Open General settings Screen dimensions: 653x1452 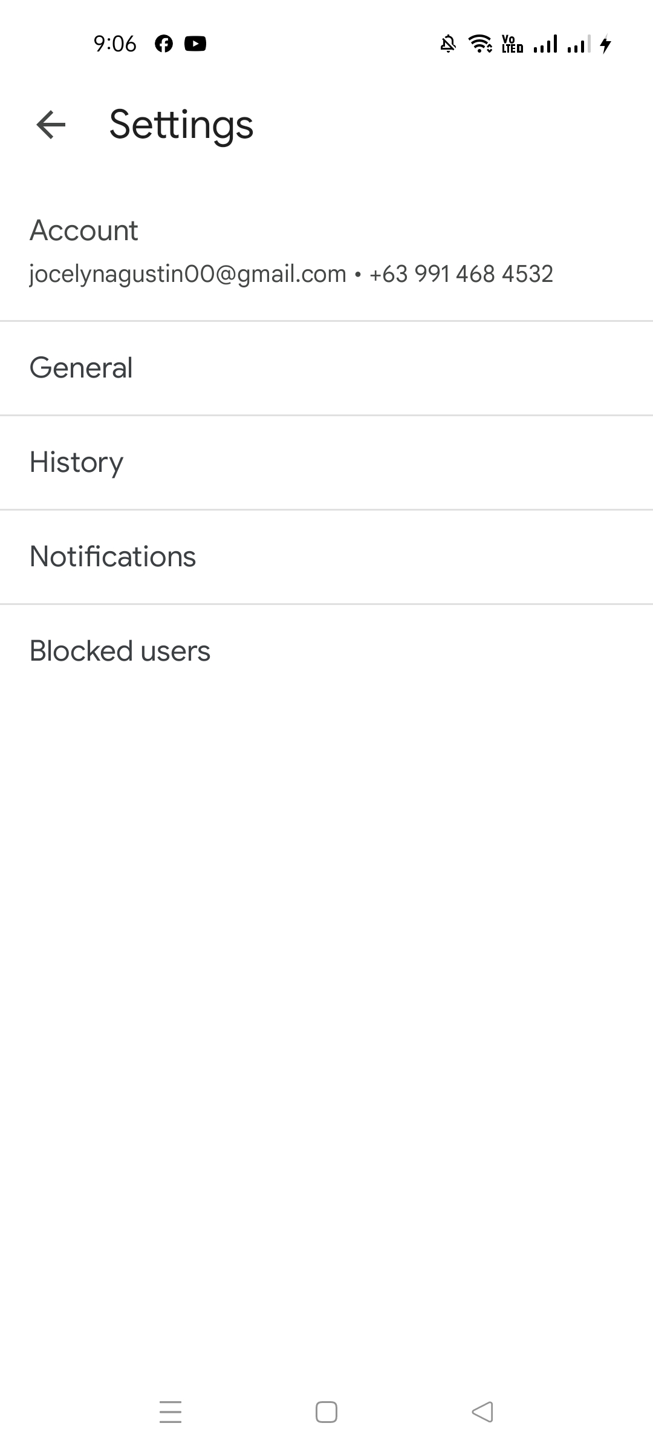pyautogui.click(x=81, y=368)
